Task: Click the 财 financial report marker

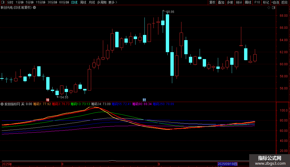Action: click(x=144, y=100)
